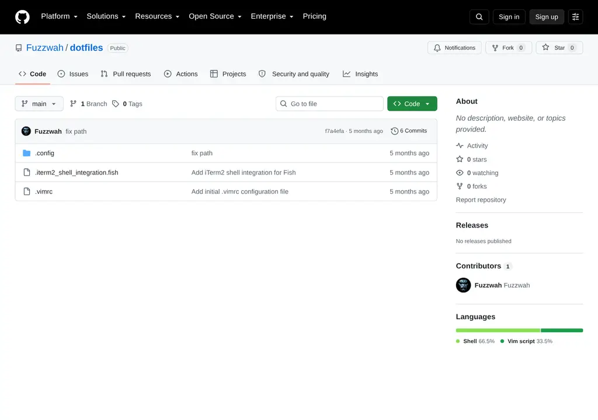Viewport: 598px width, 420px height.
Task: Expand the Platform menu
Action: click(59, 16)
